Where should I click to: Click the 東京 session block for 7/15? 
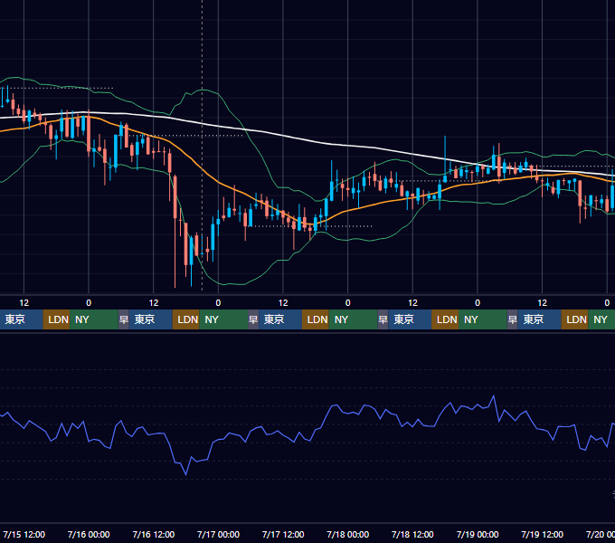point(21,319)
